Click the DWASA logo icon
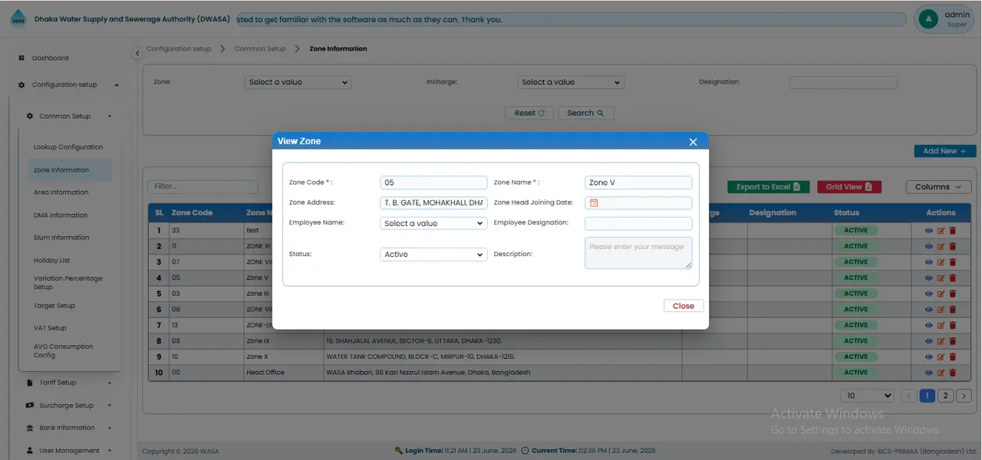 click(x=17, y=19)
